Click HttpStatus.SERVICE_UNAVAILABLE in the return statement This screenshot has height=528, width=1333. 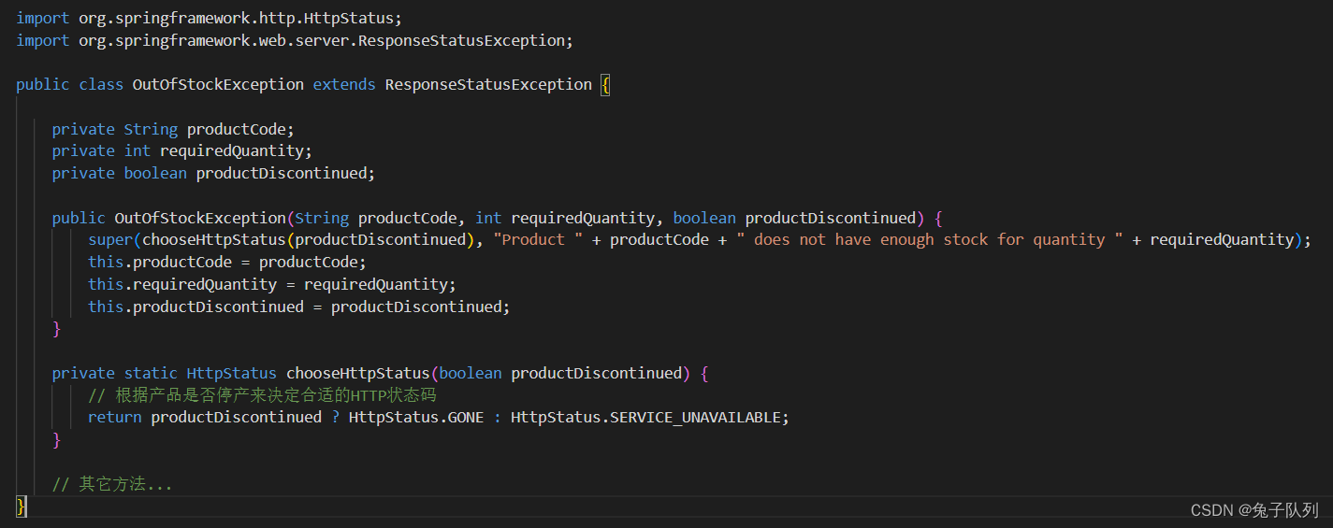[x=645, y=417]
